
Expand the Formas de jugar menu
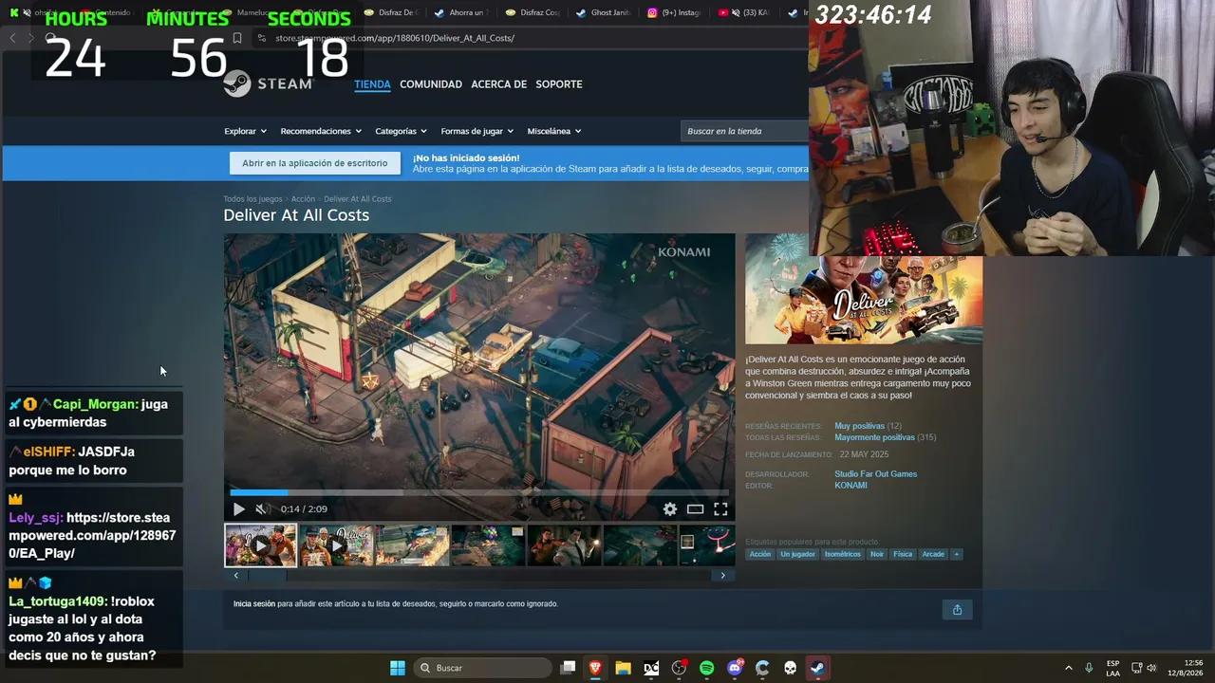pos(477,131)
